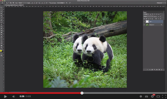Play the video
This screenshot has width=167, height=99.
pyautogui.click(x=5, y=96)
